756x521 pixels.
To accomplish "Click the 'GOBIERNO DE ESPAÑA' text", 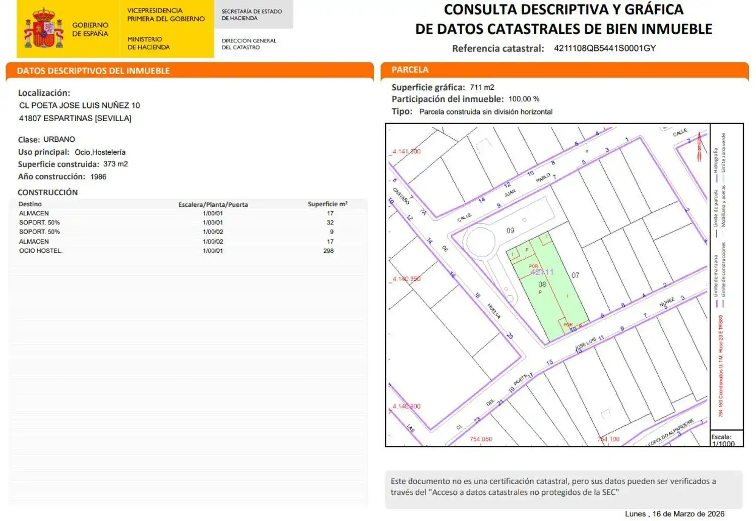I will click(x=90, y=29).
